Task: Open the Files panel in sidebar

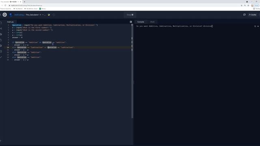Action: [x=1, y=23]
